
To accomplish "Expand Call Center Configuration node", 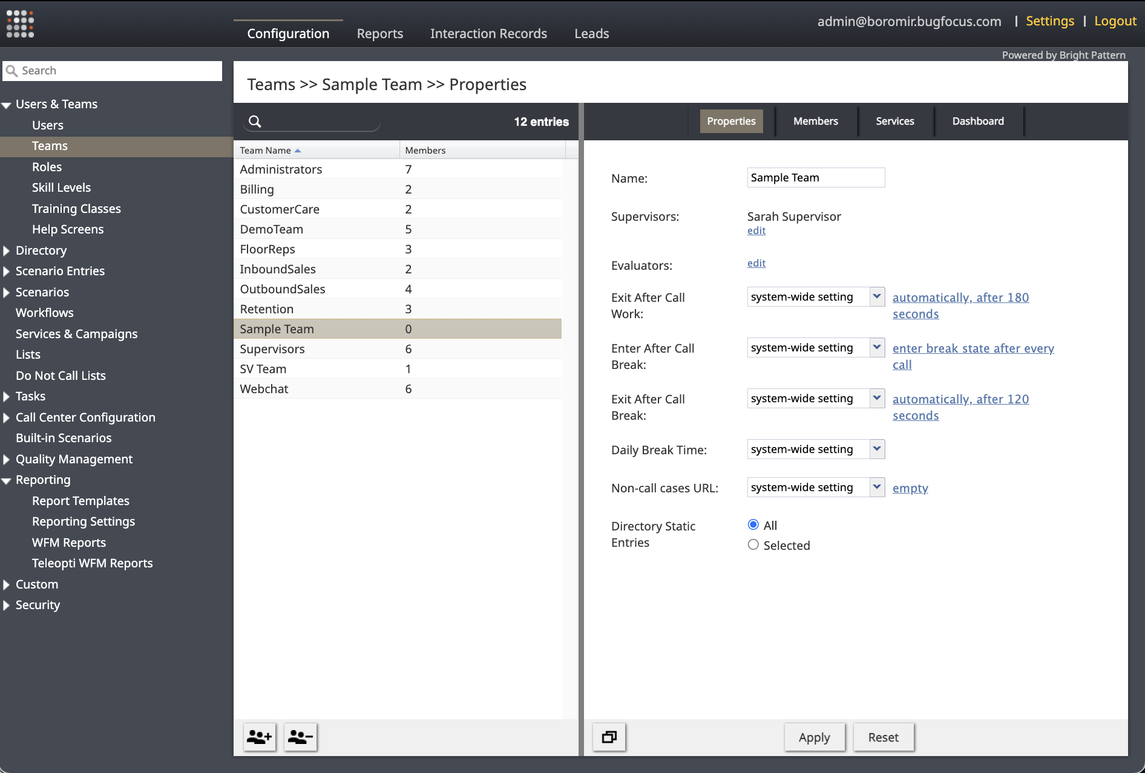I will click(x=7, y=417).
